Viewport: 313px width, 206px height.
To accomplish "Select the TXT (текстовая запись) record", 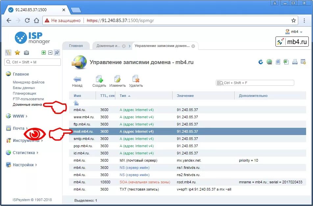I will click(x=187, y=189).
